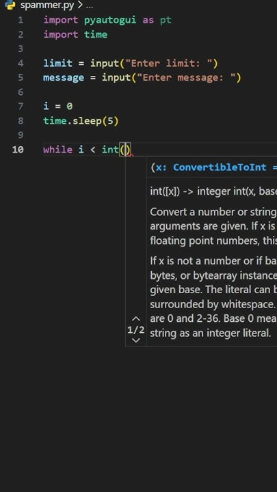Click the string "Enter message: "
Viewport: 277px width, 492px height.
pos(186,77)
